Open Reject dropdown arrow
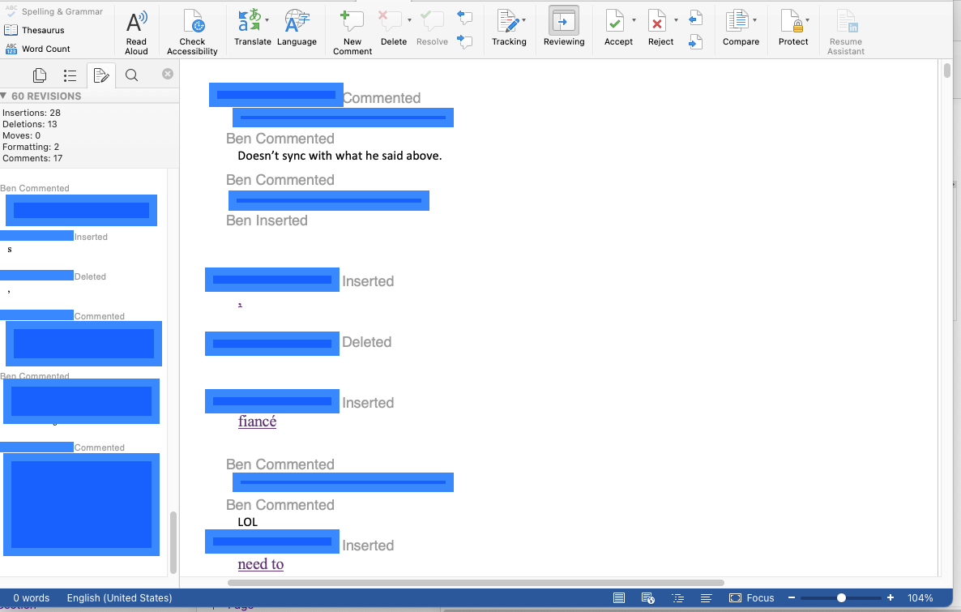Image resolution: width=961 pixels, height=612 pixels. [x=676, y=20]
